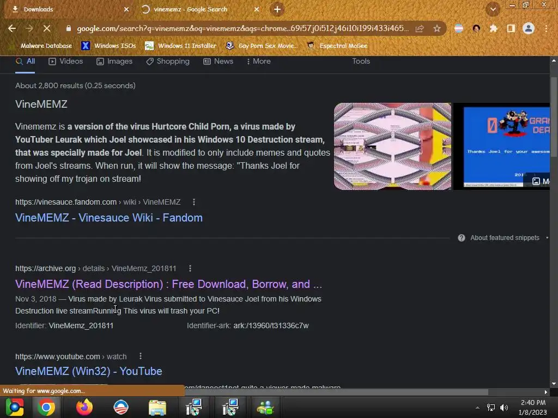Click the address bar URL field

pyautogui.click(x=242, y=28)
